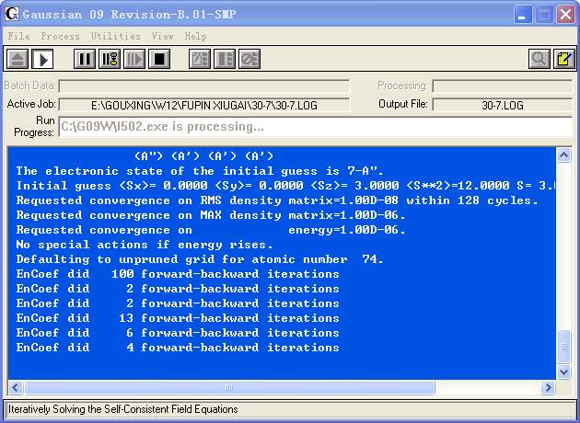Click the edit batch list toolbar icon
Screen dimensions: 580x423
pos(200,59)
